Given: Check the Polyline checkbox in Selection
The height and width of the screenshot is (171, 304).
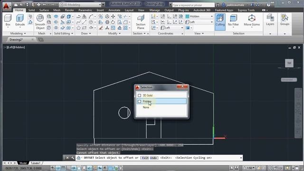Looking at the screenshot, I should [x=139, y=101].
